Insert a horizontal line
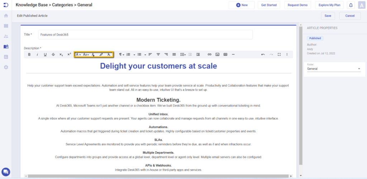The image size is (367, 179). [233, 54]
